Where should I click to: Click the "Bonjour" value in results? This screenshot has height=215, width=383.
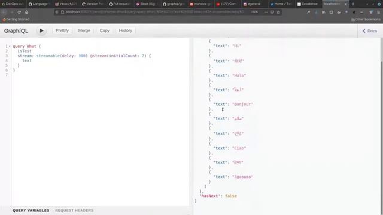pyautogui.click(x=242, y=104)
